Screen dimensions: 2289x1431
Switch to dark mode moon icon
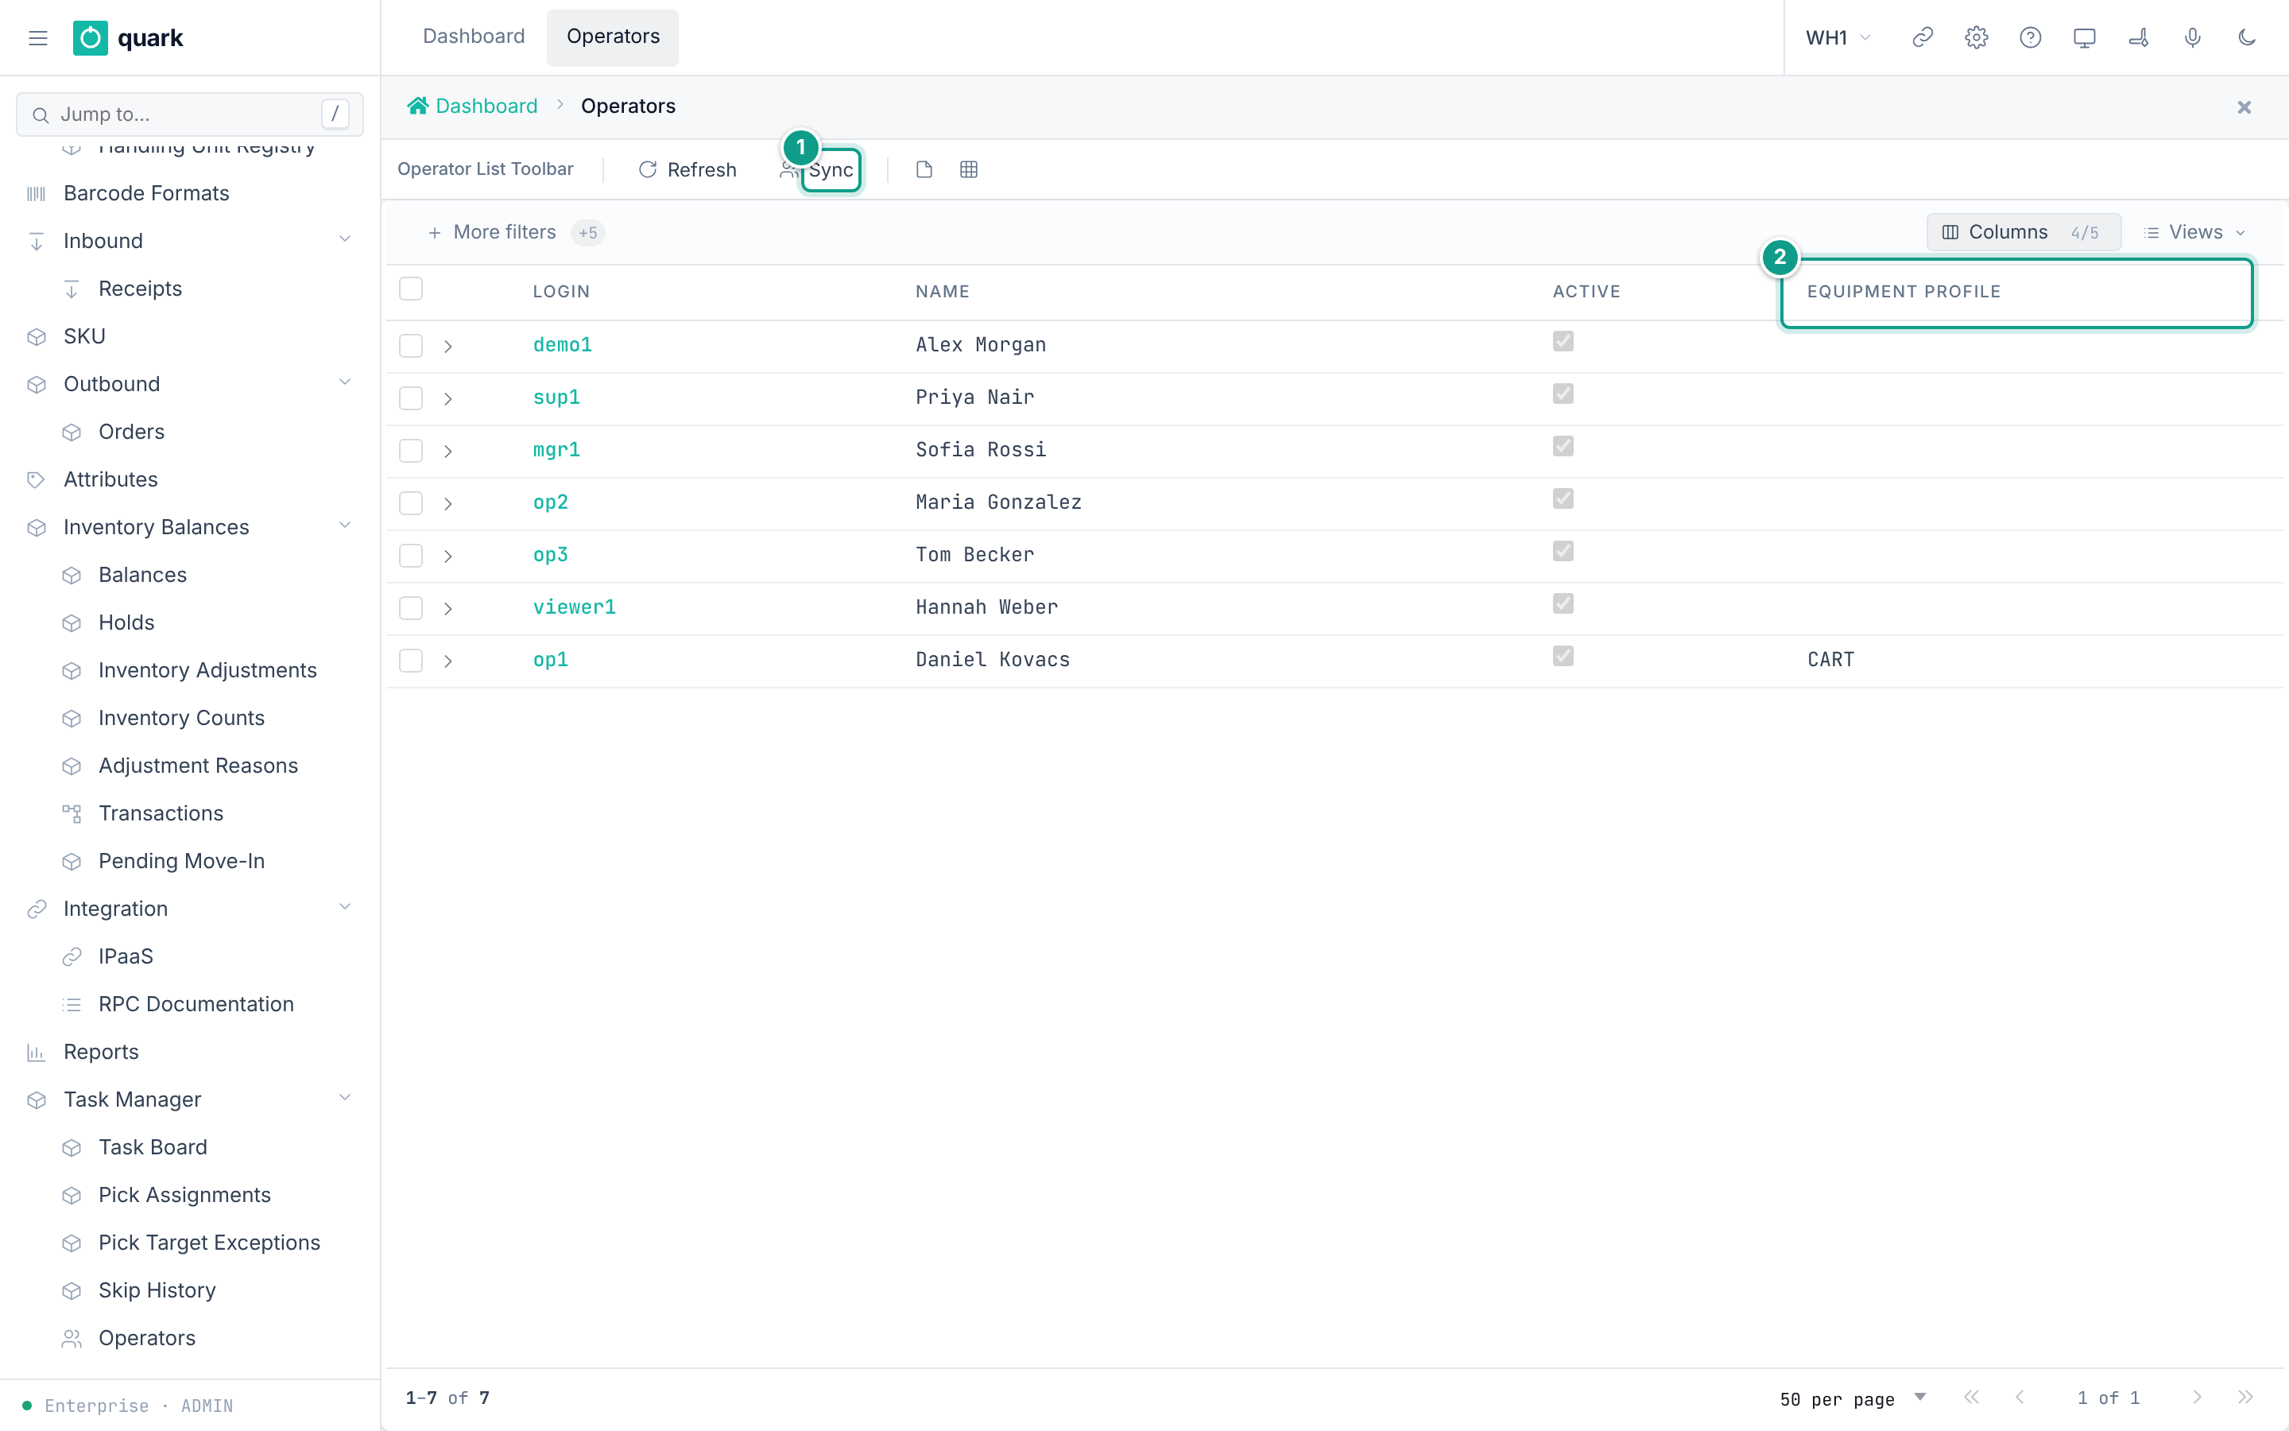coord(2246,38)
